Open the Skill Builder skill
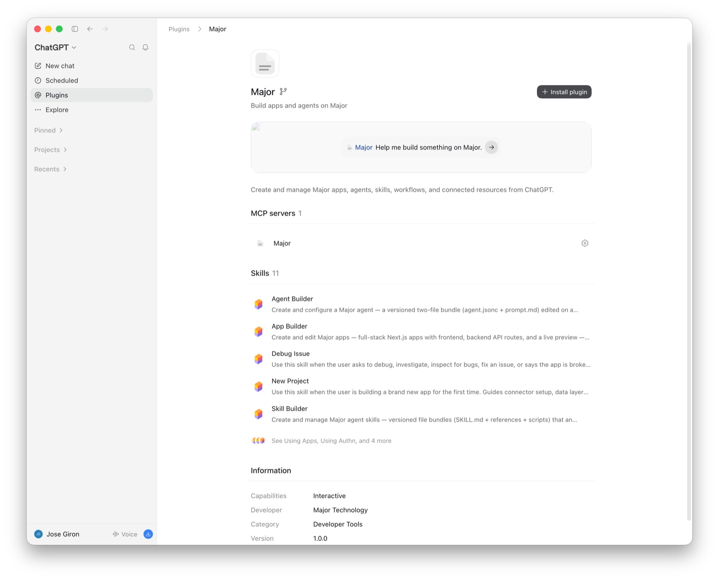The image size is (719, 580). pyautogui.click(x=421, y=414)
